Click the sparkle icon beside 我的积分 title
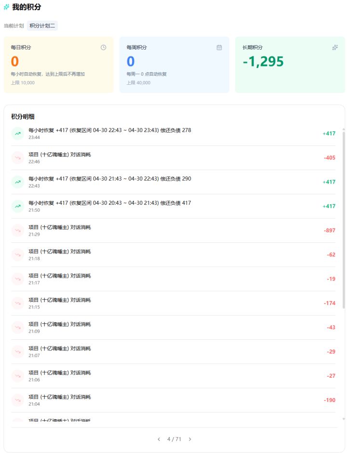Screen dimensions: 347x453 6,7
